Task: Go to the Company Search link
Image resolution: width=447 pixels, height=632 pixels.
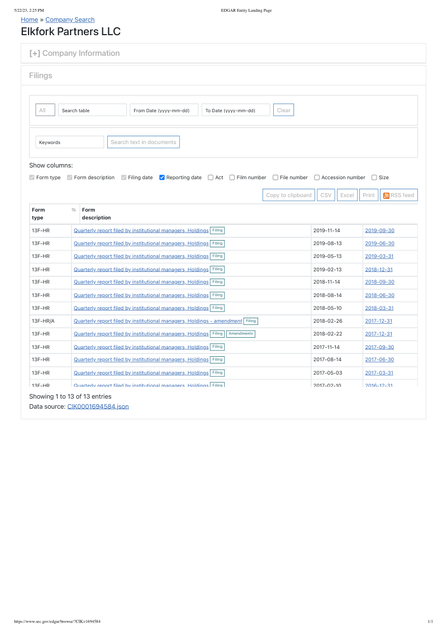Action: click(x=70, y=20)
